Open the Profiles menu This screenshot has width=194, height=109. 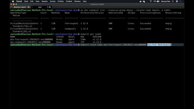tap(61, 1)
